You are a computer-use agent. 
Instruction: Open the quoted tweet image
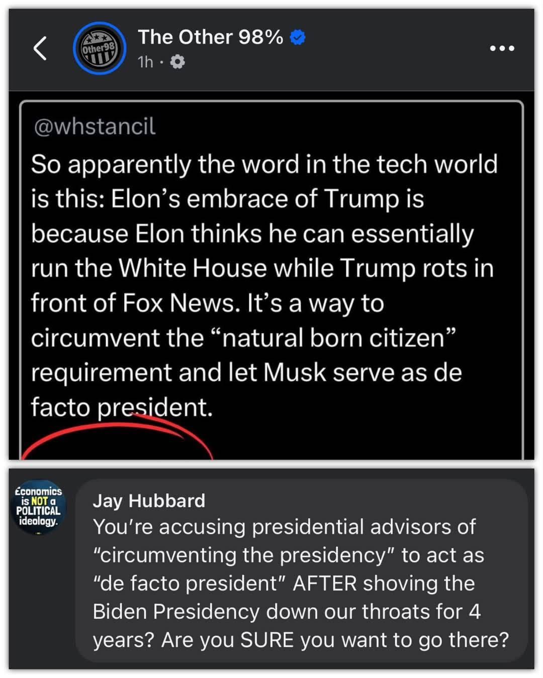point(271,281)
